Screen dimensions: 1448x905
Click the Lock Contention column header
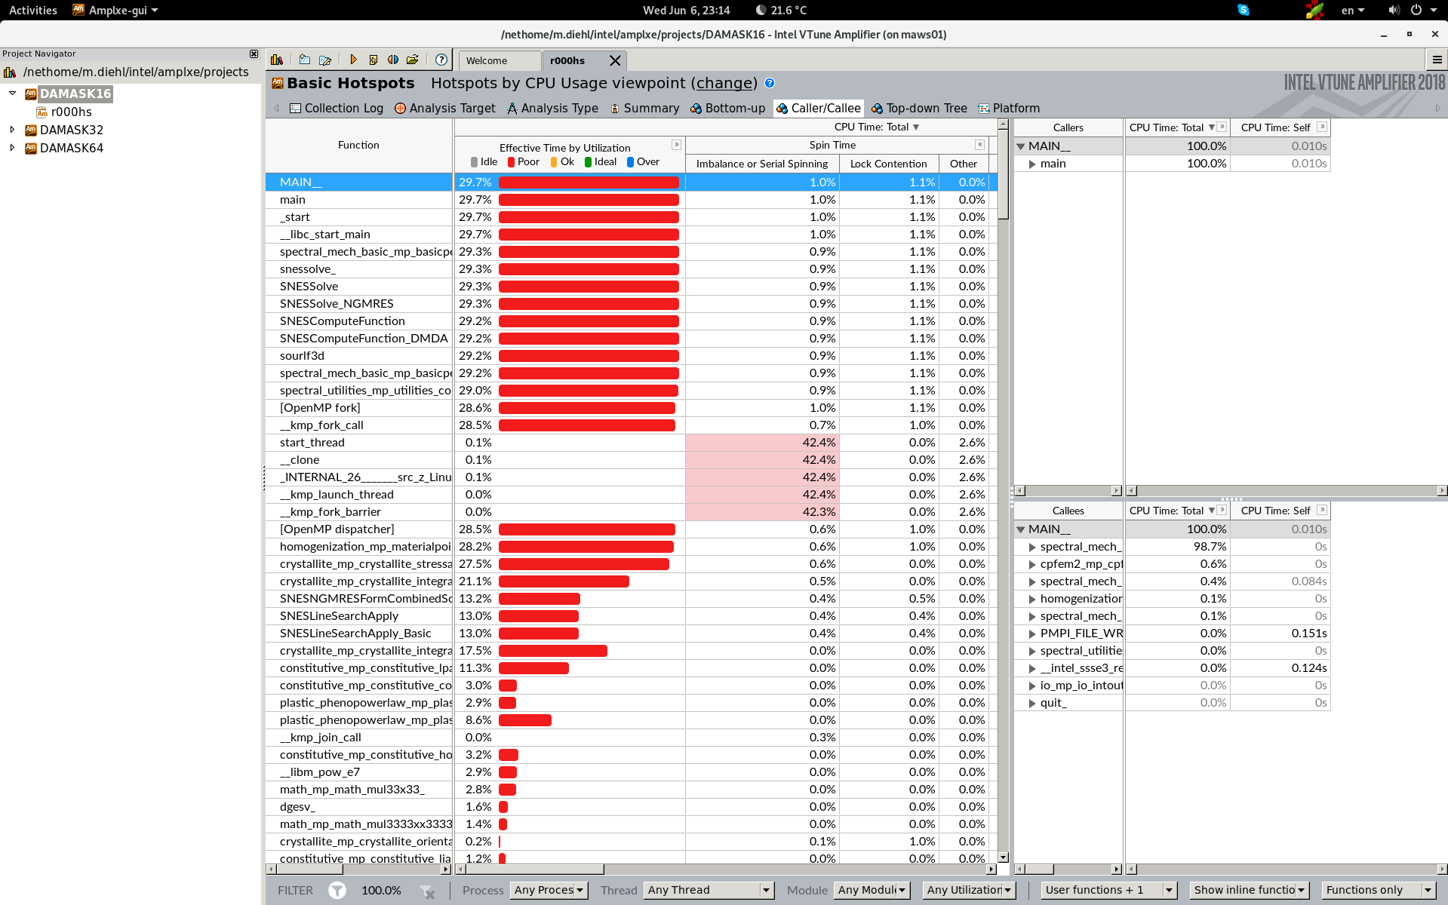point(888,164)
